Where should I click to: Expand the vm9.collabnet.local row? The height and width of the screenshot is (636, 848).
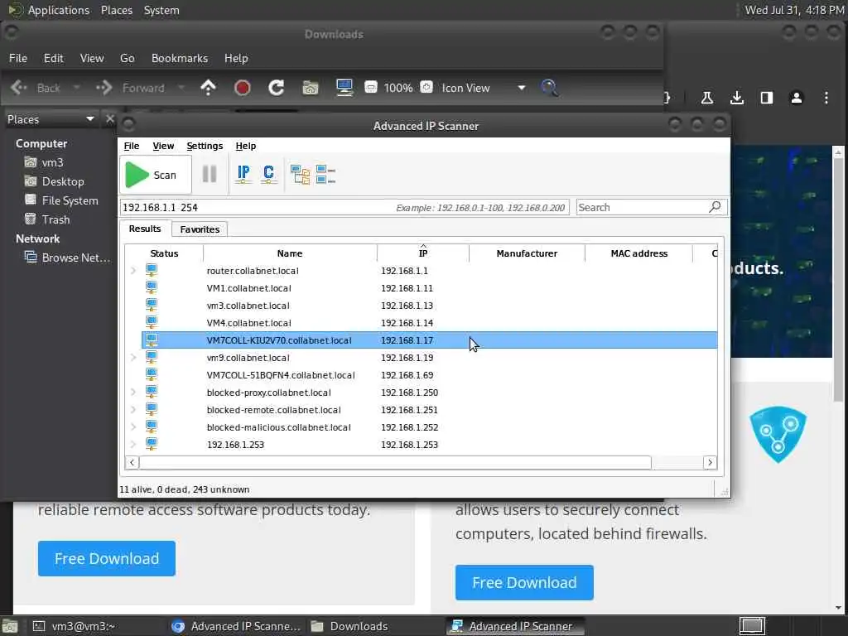[x=133, y=358]
